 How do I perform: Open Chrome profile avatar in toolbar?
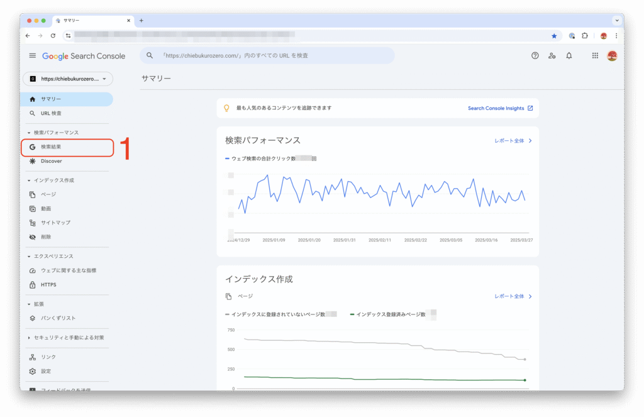coord(603,36)
